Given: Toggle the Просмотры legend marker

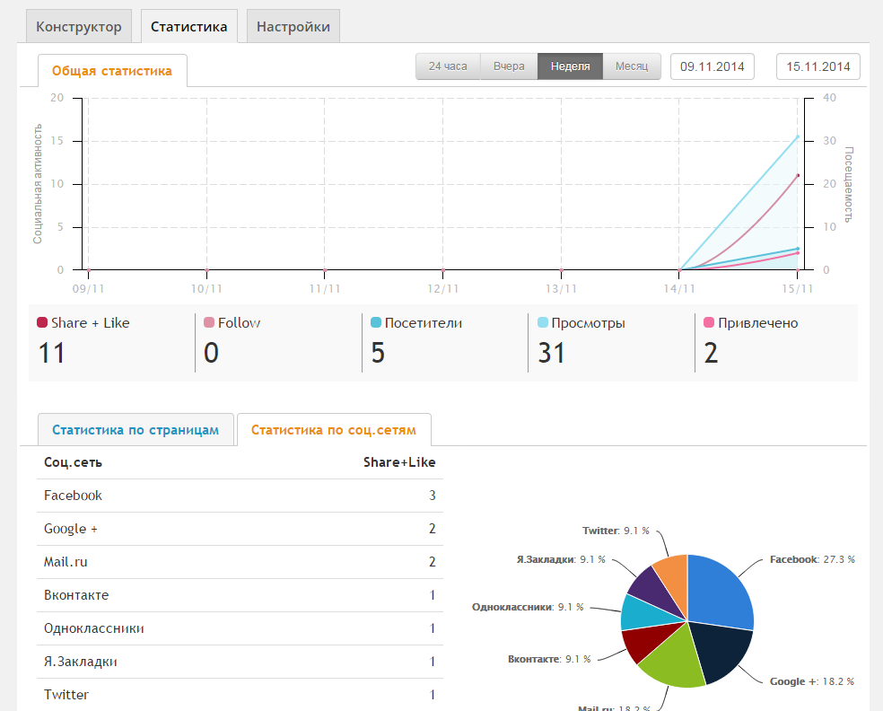Looking at the screenshot, I should [x=543, y=323].
